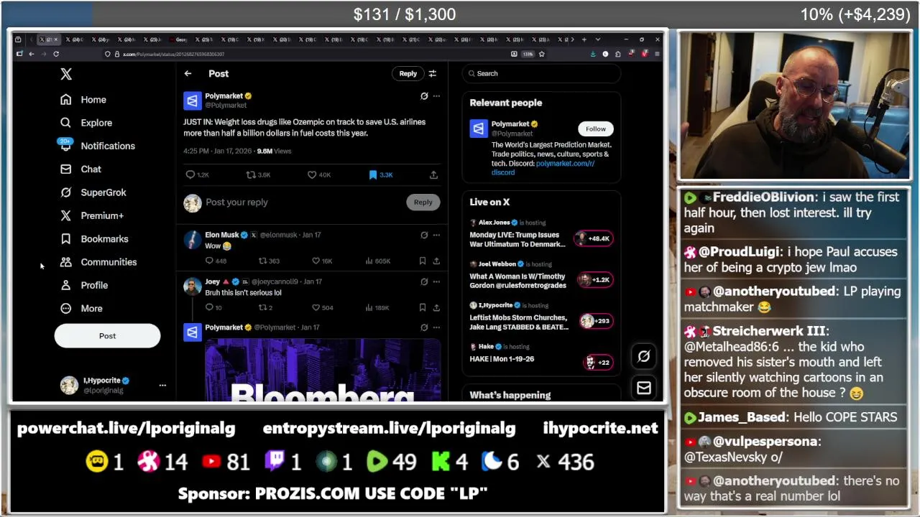Image resolution: width=920 pixels, height=517 pixels.
Task: Open more options on Elon Musk reply
Action: click(436, 235)
